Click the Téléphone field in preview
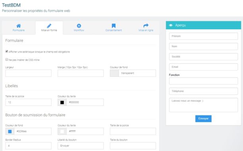 [x=203, y=91]
